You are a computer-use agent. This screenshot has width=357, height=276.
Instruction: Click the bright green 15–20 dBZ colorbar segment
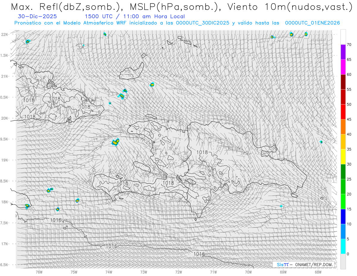point(343,202)
